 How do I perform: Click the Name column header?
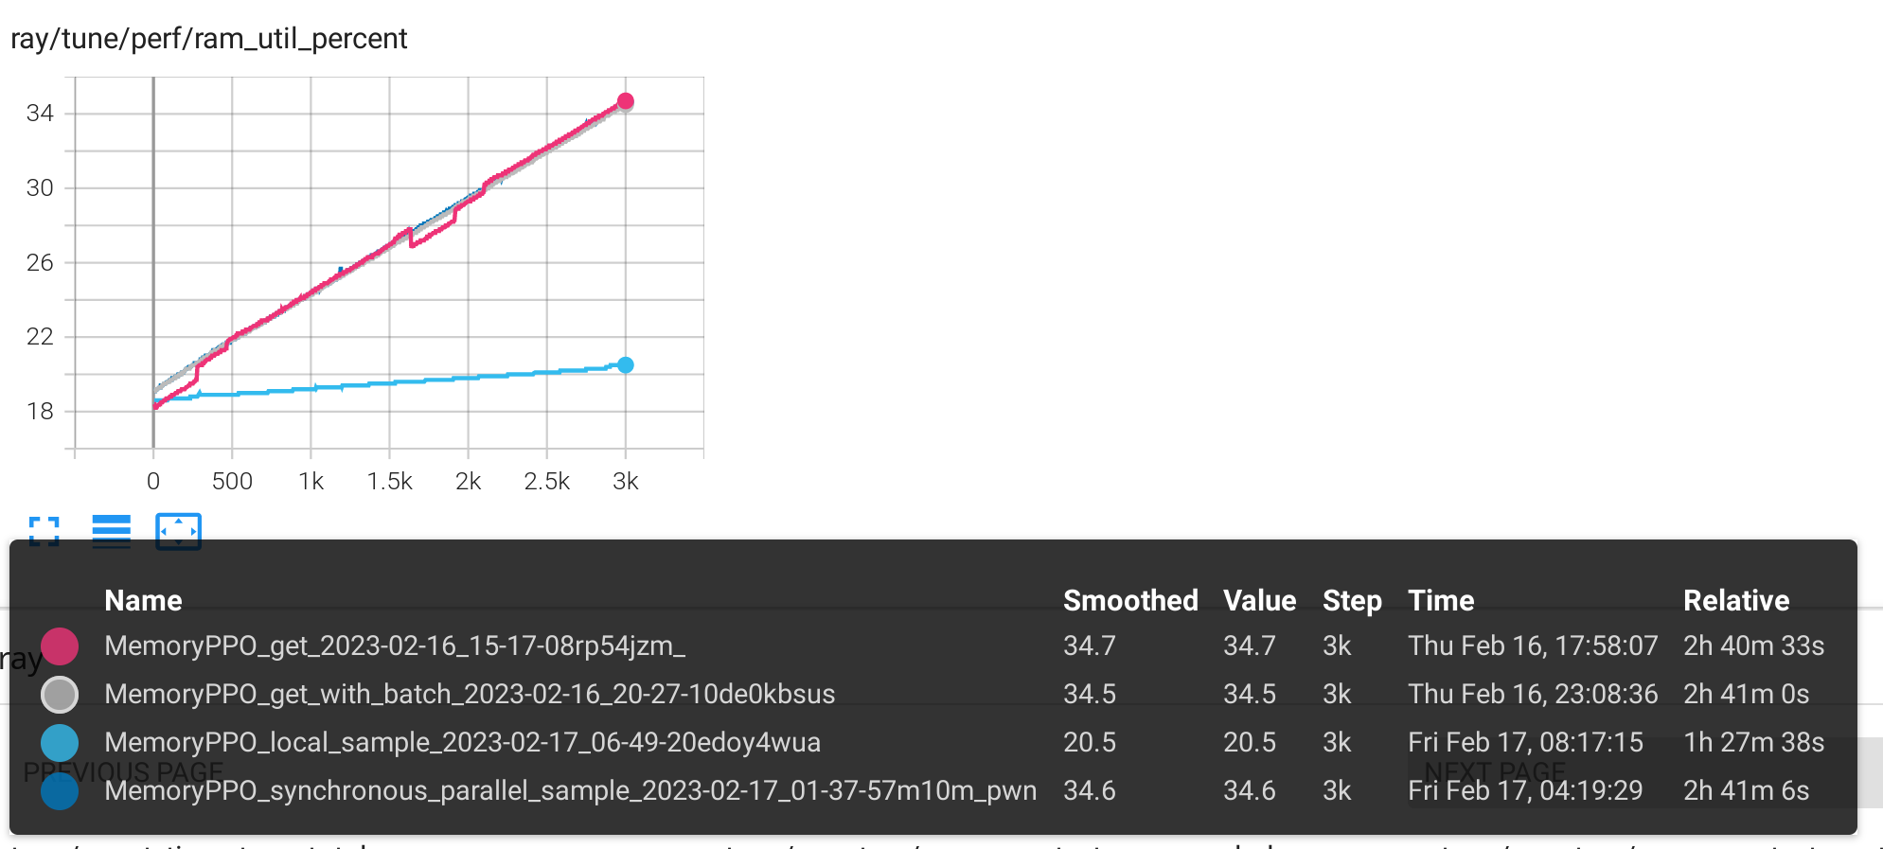click(x=143, y=600)
